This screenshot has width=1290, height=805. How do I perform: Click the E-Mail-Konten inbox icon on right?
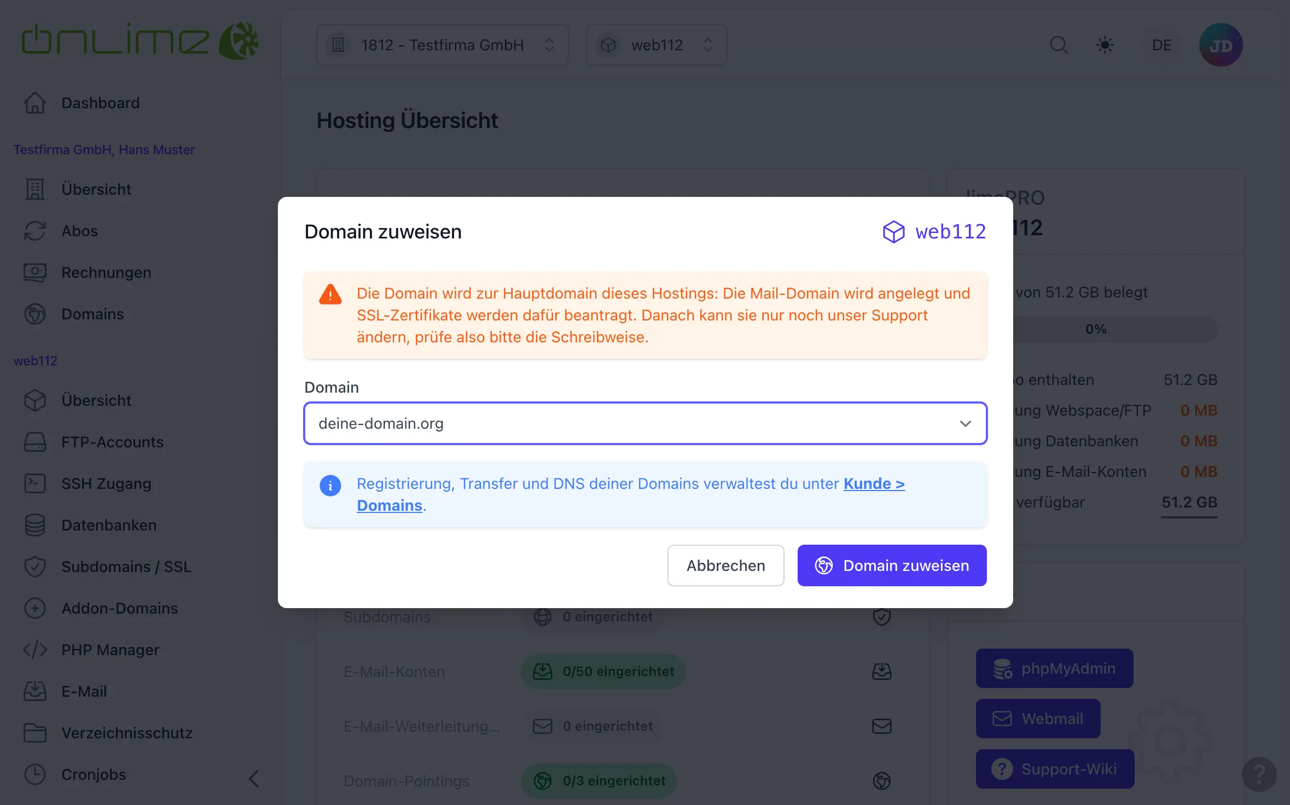(881, 671)
